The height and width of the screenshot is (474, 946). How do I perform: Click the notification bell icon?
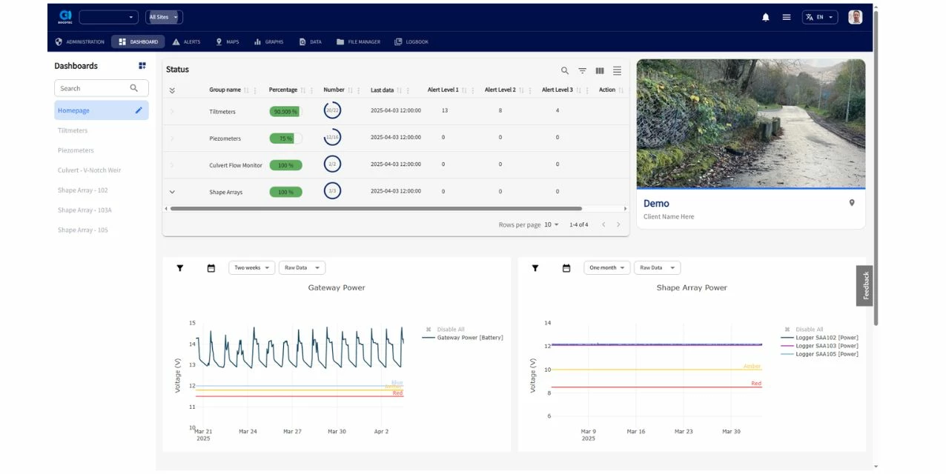[x=766, y=17]
